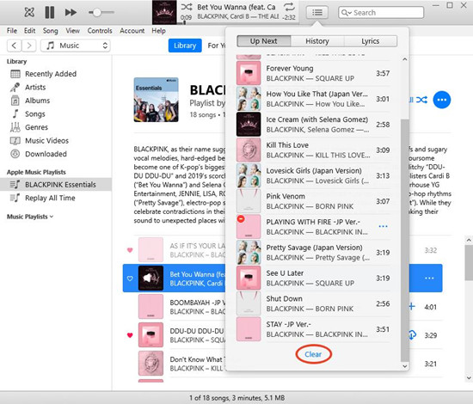Select the Library tab
The height and width of the screenshot is (404, 473).
(185, 46)
